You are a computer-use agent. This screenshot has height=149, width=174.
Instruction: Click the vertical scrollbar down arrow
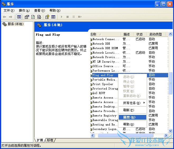click(170, 131)
